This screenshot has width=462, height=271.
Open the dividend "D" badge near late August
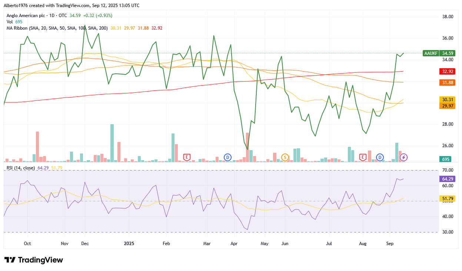[x=379, y=157]
